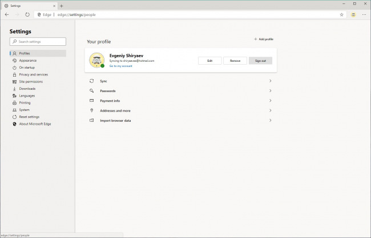The width and height of the screenshot is (371, 238).
Task: Click the Passwords key icon
Action: point(91,91)
